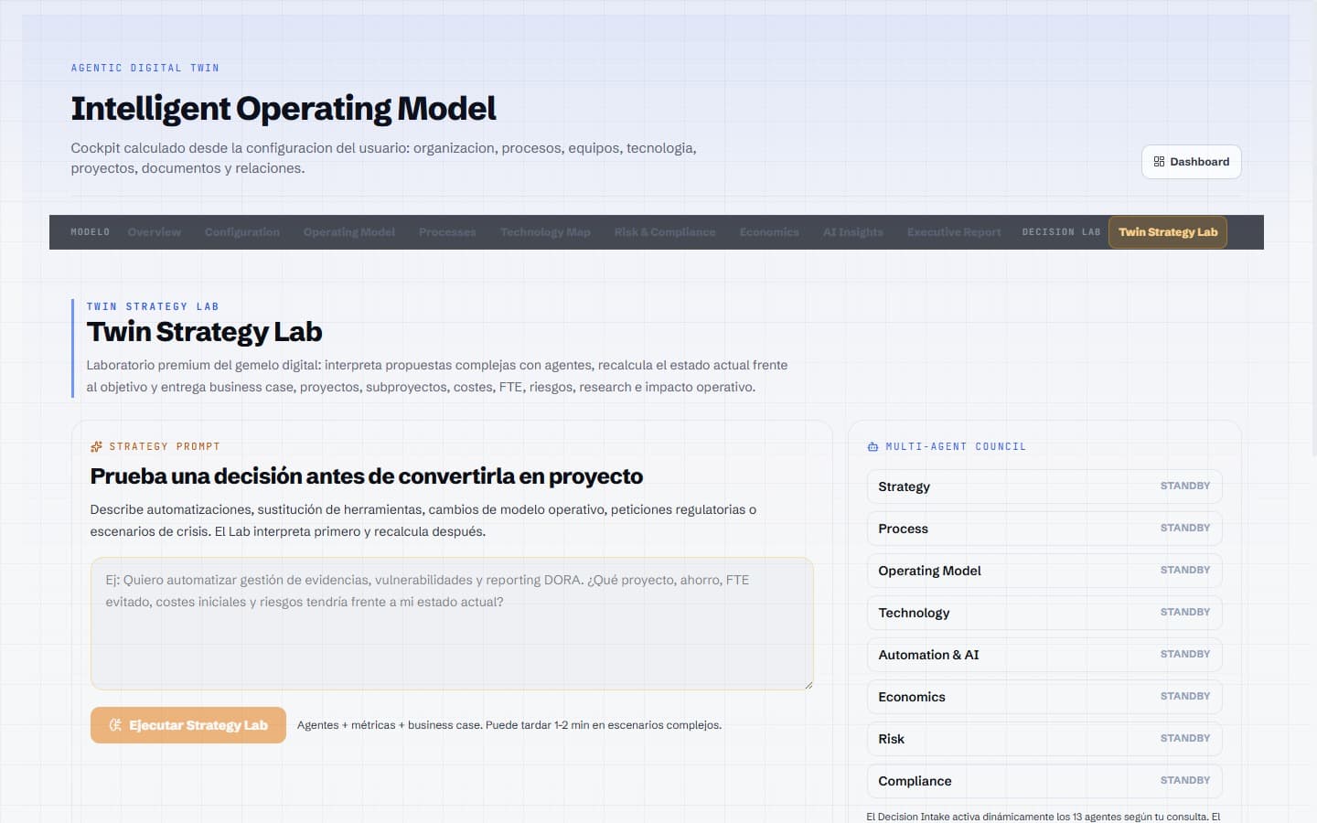Click the Intelligent Operating Model heading
Screen dimensions: 1317x823
[x=284, y=108]
